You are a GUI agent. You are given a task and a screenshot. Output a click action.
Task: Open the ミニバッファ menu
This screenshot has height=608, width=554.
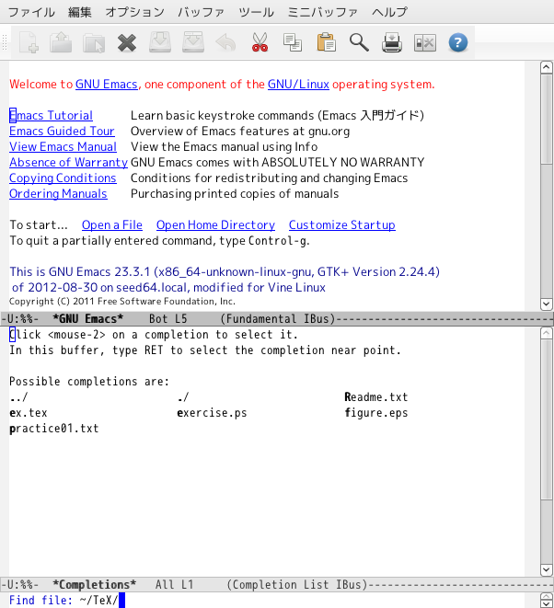tap(322, 12)
